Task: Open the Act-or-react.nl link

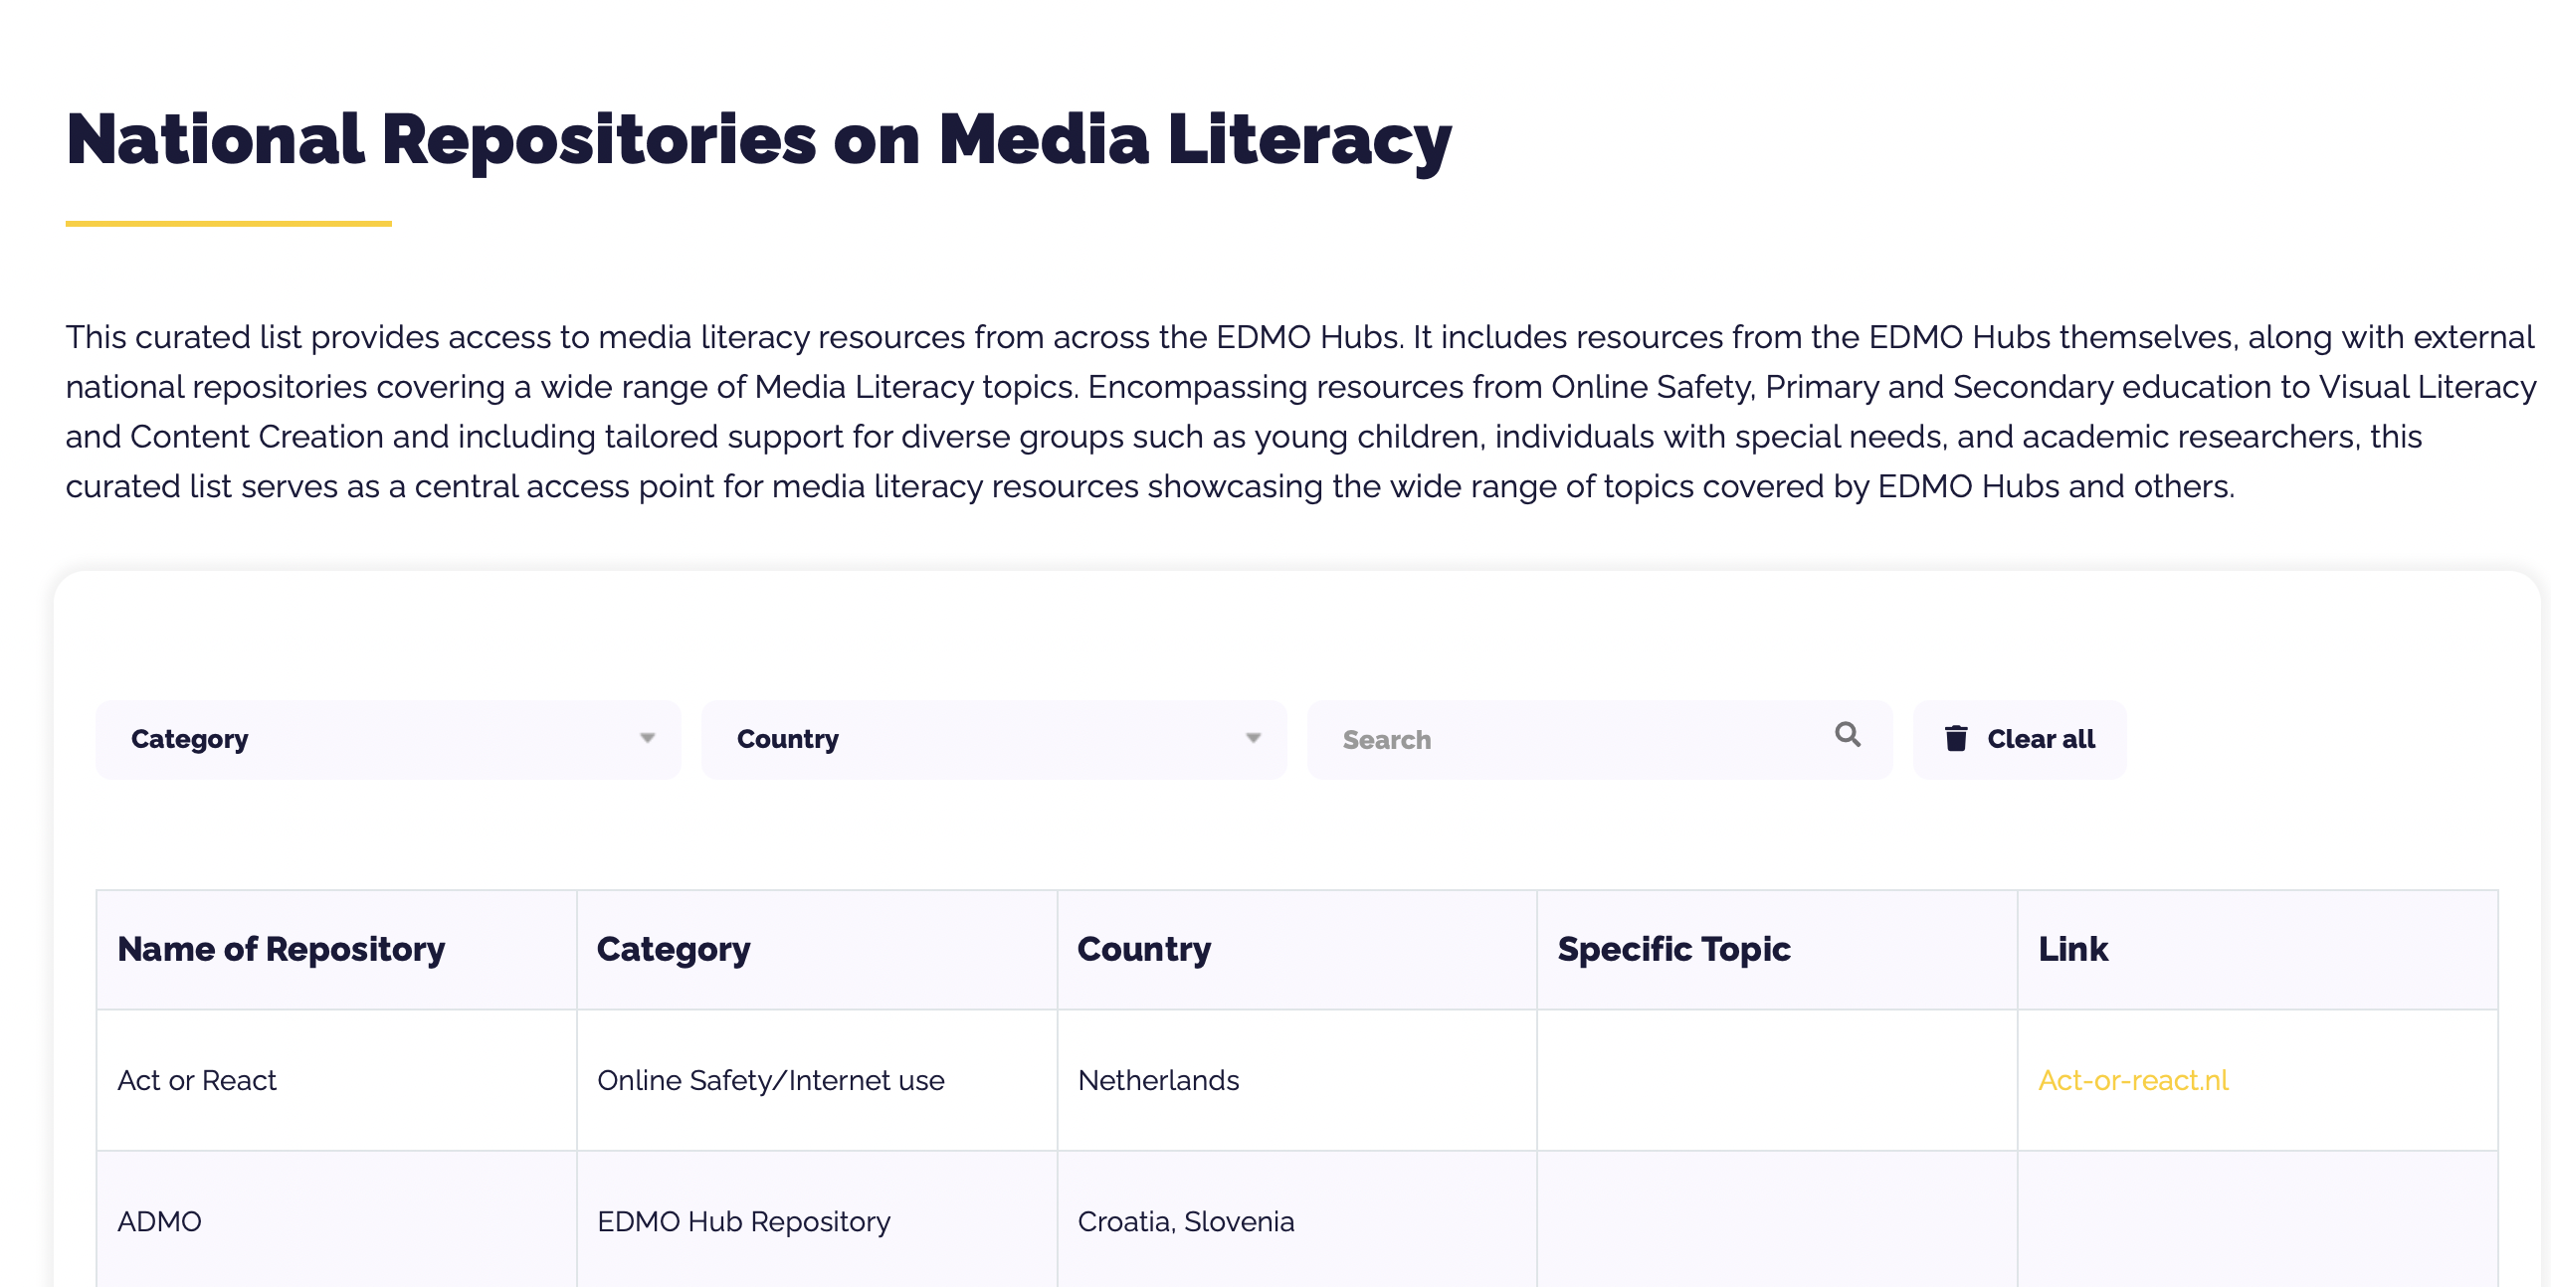Action: click(2133, 1080)
